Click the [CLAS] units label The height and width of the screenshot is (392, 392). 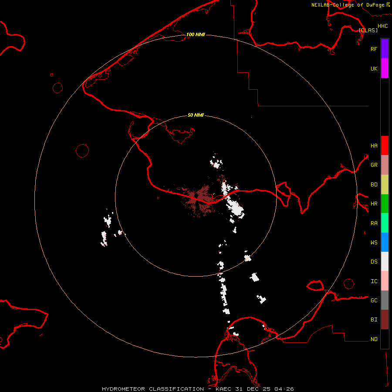pyautogui.click(x=368, y=30)
